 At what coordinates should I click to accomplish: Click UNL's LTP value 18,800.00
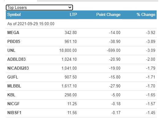(x=68, y=51)
